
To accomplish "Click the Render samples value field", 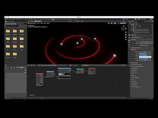I will [146, 42].
